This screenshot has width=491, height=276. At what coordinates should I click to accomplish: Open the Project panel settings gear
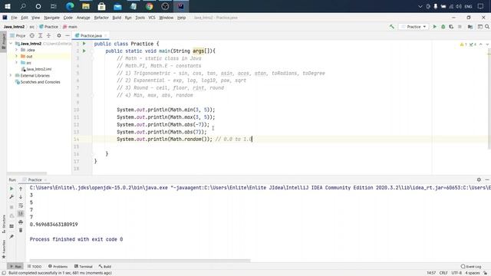(x=59, y=36)
